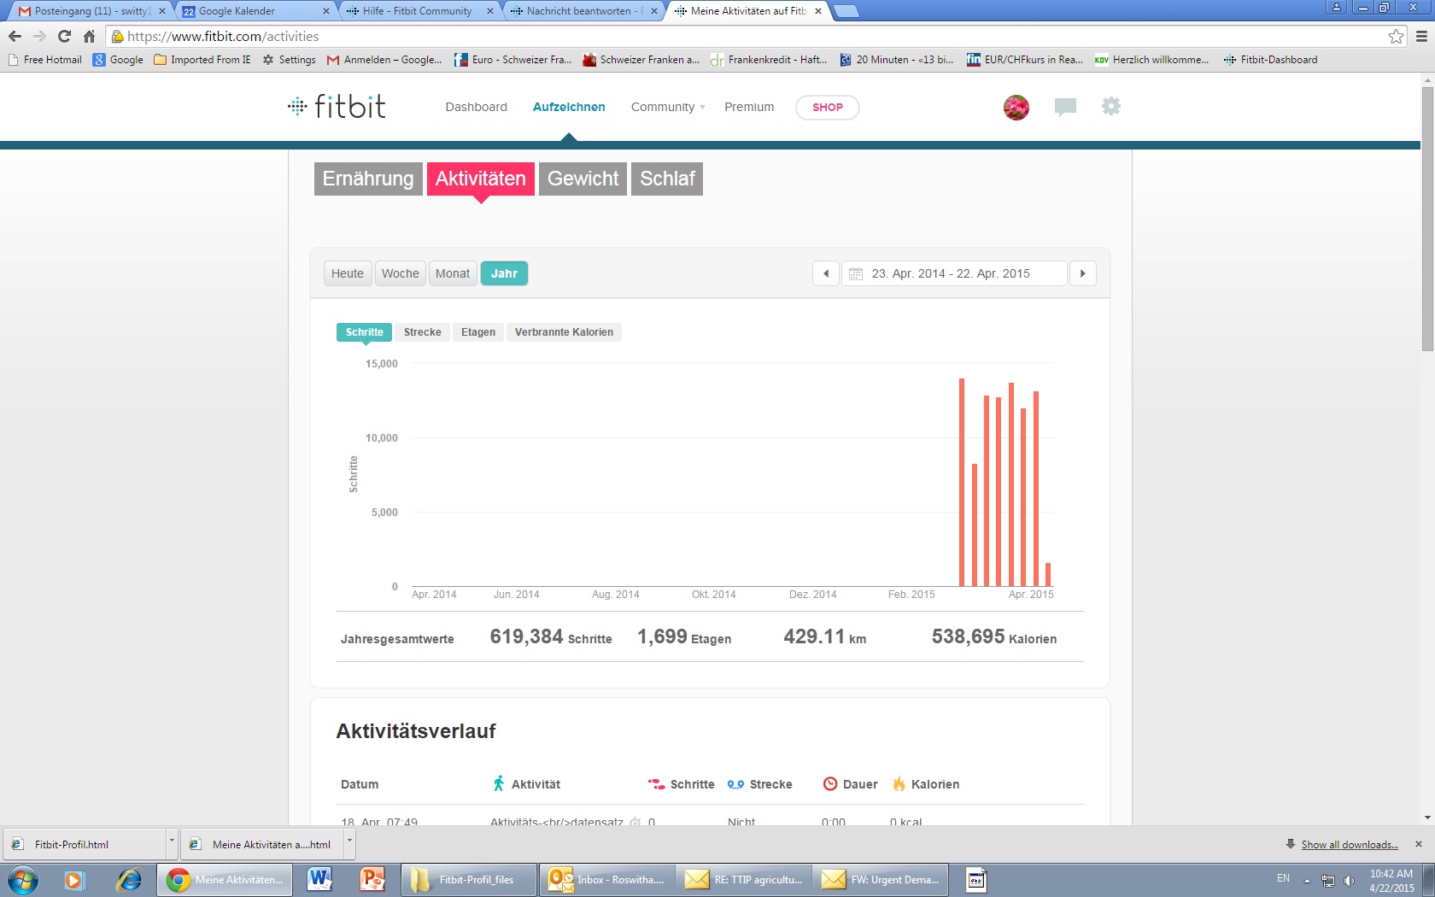Switch to Ernährung tab

(368, 179)
